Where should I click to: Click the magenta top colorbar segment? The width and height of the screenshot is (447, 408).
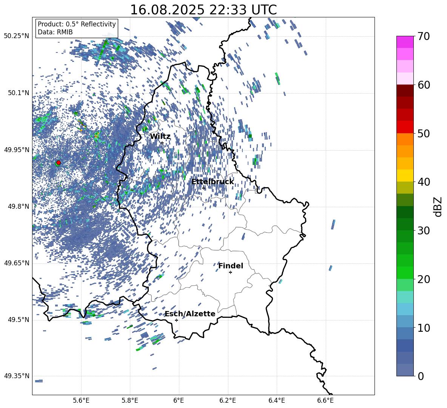pyautogui.click(x=405, y=42)
